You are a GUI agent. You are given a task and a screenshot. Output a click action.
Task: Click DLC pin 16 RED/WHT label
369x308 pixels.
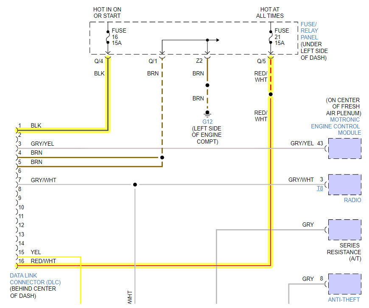pos(43,261)
